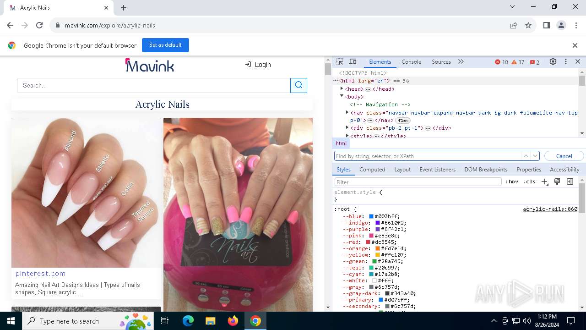Click the search magnifier button on Mavink
The height and width of the screenshot is (330, 586).
[298, 85]
